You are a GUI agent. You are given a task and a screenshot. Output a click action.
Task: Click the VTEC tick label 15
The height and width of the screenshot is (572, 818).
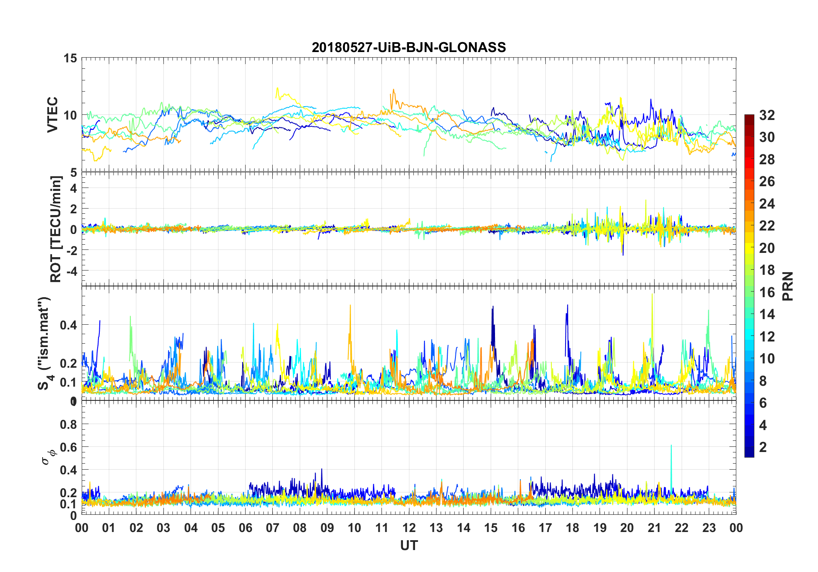tap(70, 58)
